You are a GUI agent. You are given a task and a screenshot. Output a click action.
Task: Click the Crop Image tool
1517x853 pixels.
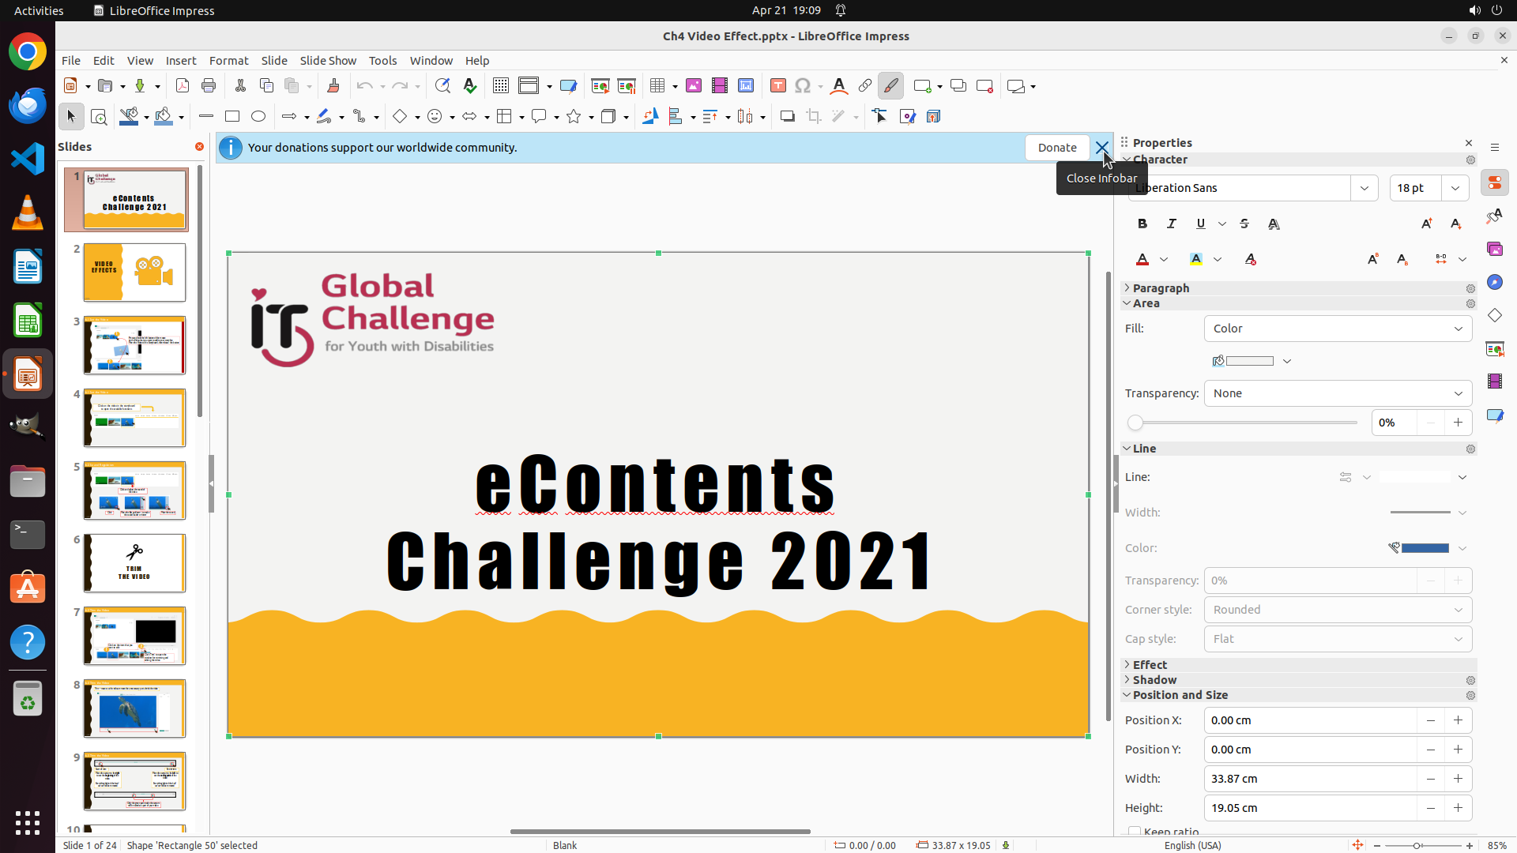pos(813,117)
